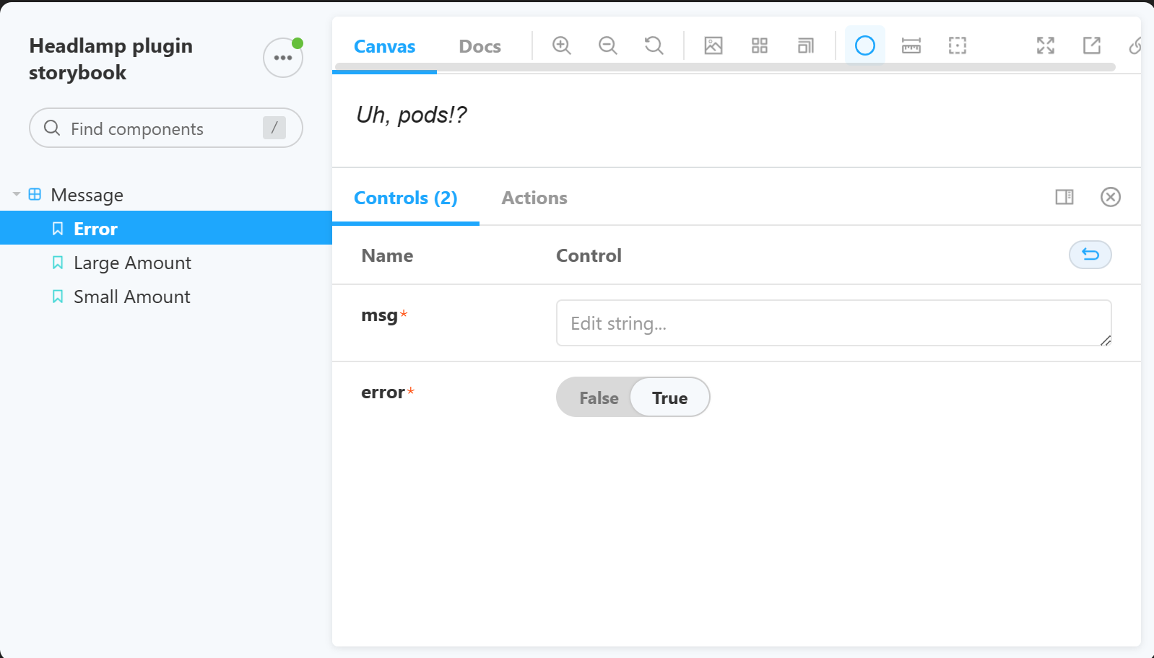Go full screen with expand icon
This screenshot has width=1154, height=658.
(x=1046, y=45)
